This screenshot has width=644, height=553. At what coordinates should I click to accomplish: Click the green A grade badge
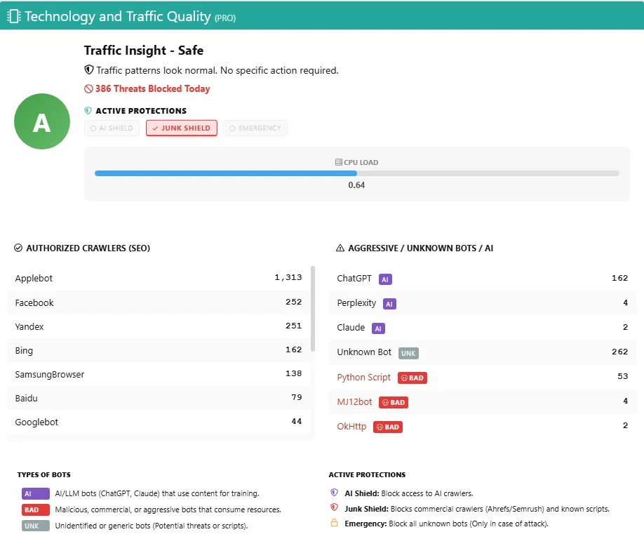[42, 121]
